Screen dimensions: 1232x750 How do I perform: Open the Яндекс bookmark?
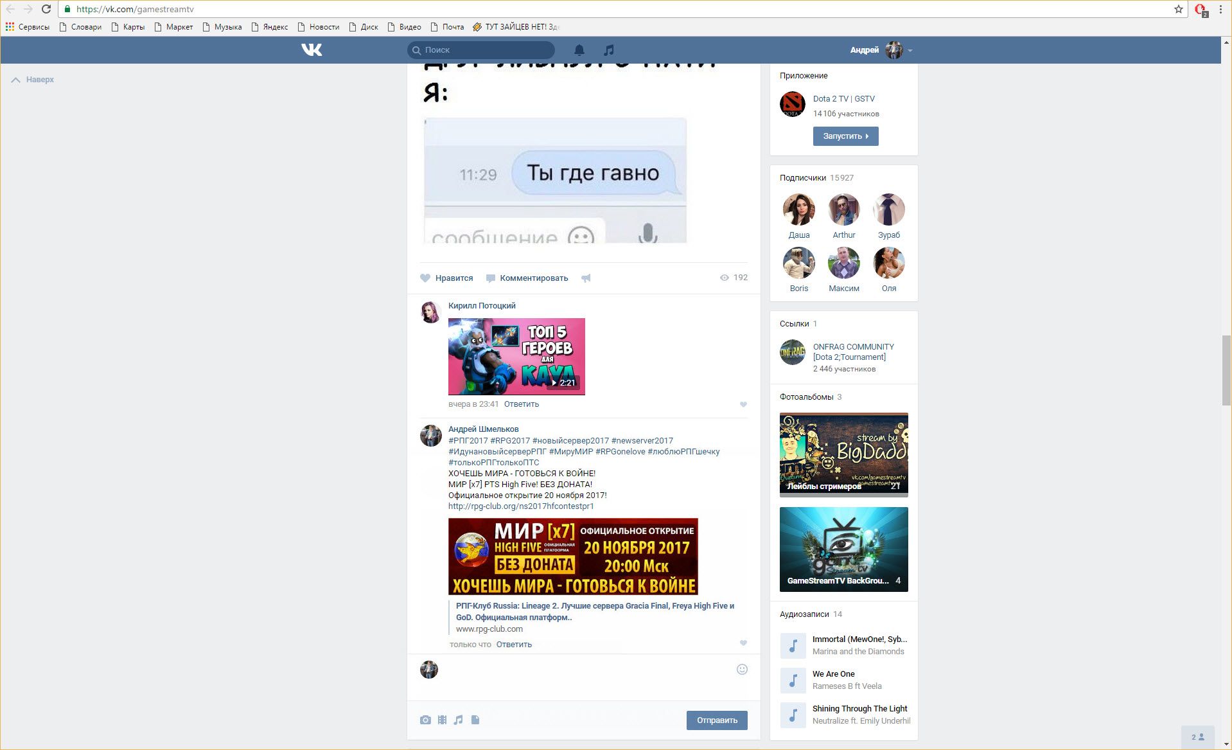[x=270, y=27]
